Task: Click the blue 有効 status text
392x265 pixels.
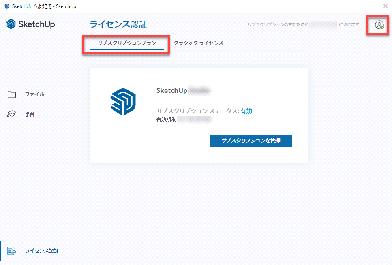Action: [246, 111]
